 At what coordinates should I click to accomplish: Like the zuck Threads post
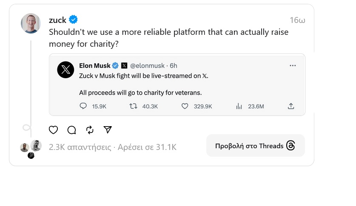click(53, 130)
